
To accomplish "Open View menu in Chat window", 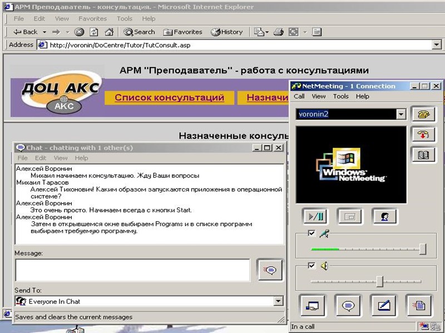I will pyautogui.click(x=61, y=158).
